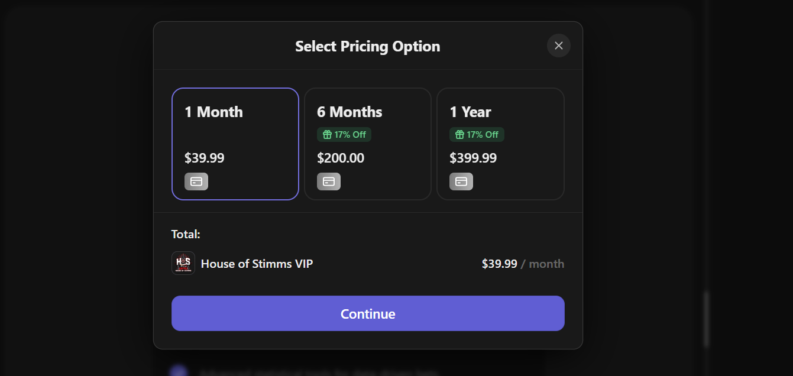Click the $200.00 price on the 6 Months card
This screenshot has height=376, width=793.
(341, 158)
